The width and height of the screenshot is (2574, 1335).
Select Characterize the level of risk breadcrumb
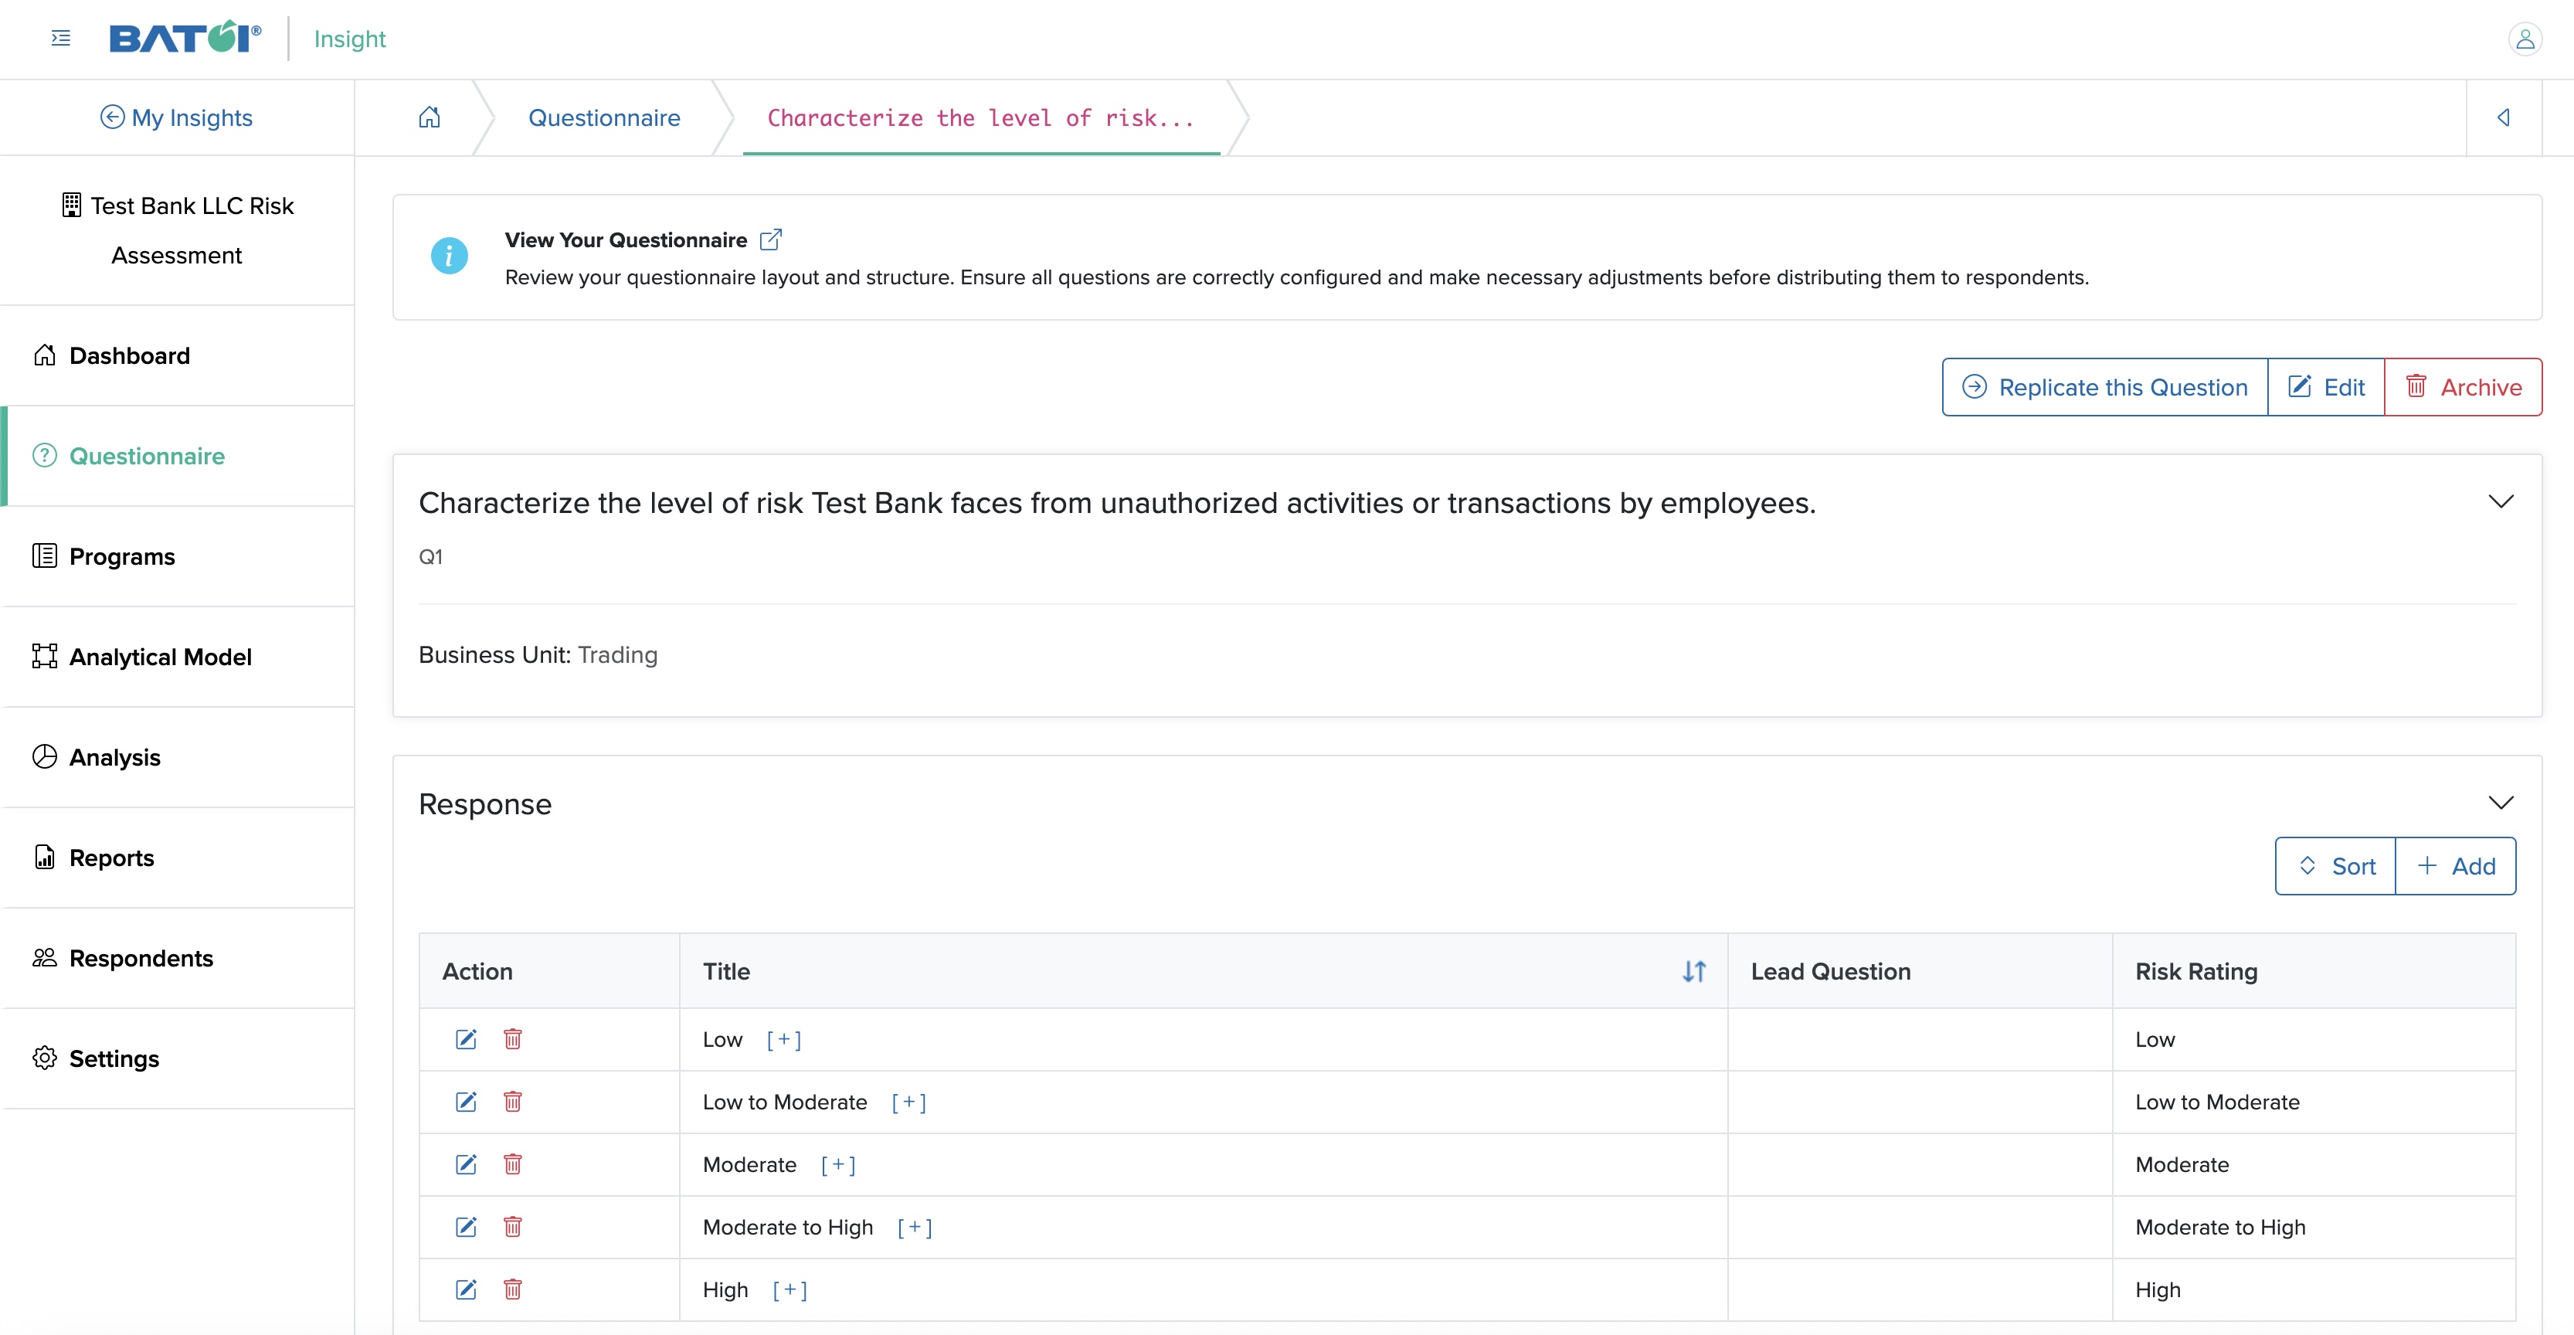tap(980, 118)
